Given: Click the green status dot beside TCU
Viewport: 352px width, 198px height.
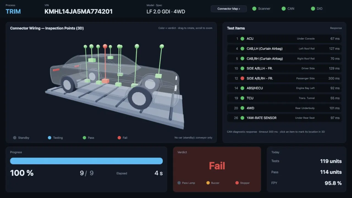Looking at the screenshot, I should [242, 98].
